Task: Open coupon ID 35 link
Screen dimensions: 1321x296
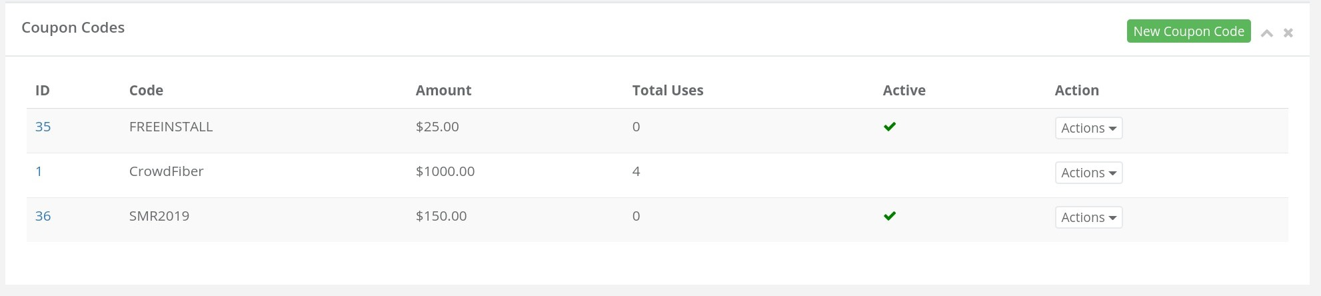Action: (43, 127)
